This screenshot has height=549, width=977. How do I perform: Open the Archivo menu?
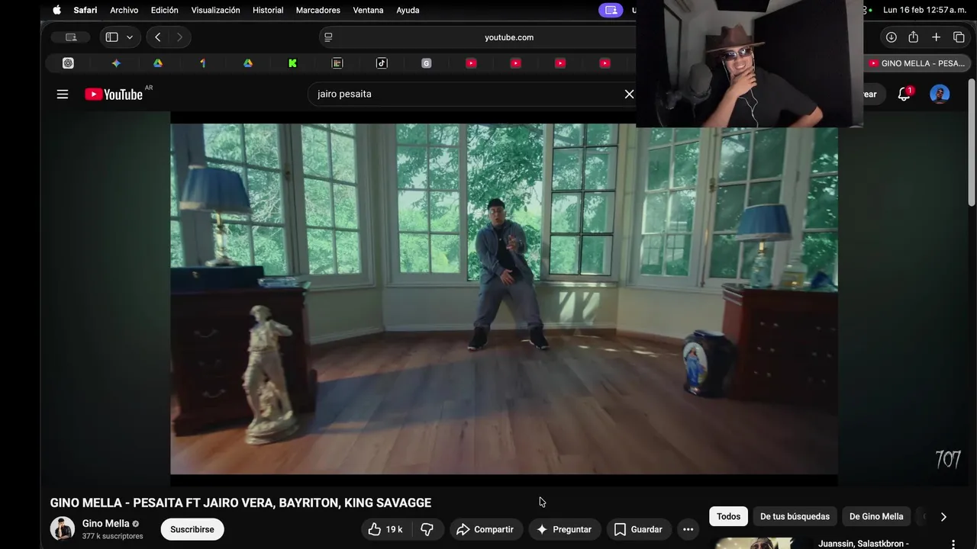pos(124,10)
